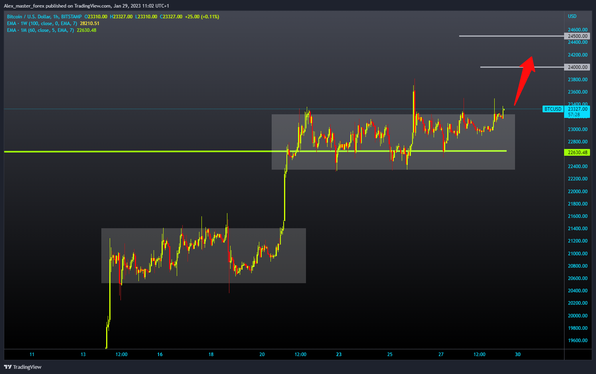Click the Alex_master_forex publisher header text
The height and width of the screenshot is (374, 596).
click(x=86, y=6)
